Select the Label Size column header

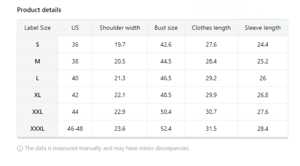[x=37, y=28]
